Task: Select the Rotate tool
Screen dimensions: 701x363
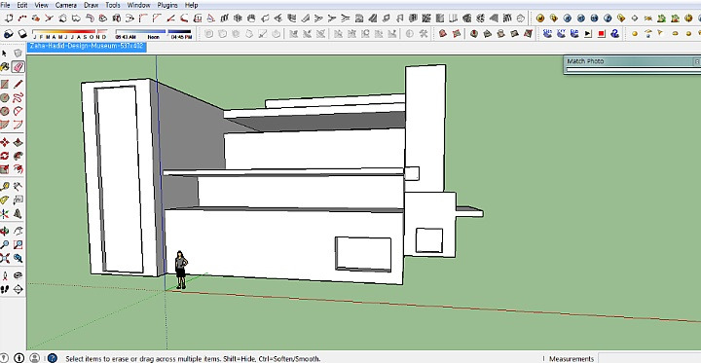Action: pos(5,156)
